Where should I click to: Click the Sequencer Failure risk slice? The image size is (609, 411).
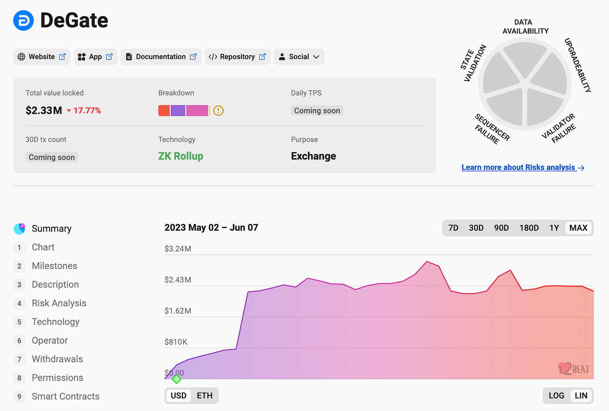(x=507, y=106)
